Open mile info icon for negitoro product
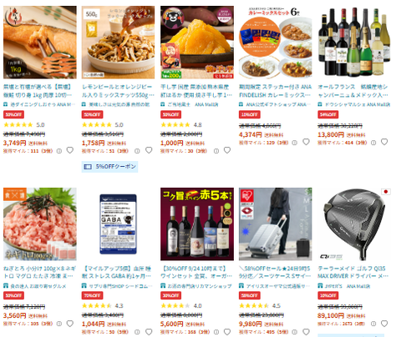401x337 pixels. coord(59,324)
